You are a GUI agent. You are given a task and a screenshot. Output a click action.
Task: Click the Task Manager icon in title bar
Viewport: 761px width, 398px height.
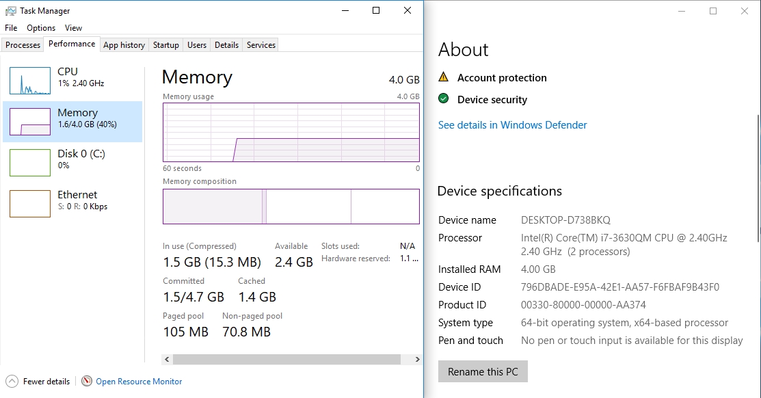click(x=11, y=10)
